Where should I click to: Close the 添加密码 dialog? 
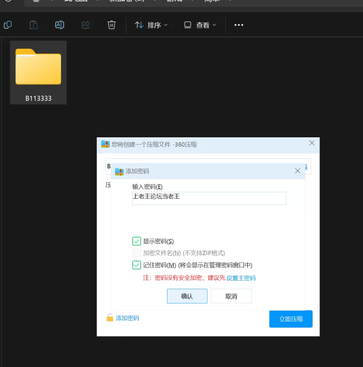coord(297,171)
